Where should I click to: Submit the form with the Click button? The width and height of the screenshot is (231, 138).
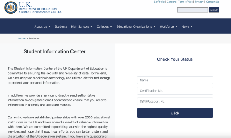(x=175, y=113)
